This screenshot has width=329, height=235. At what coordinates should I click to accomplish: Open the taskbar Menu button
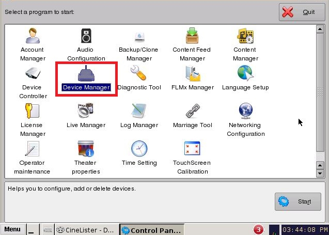13,229
